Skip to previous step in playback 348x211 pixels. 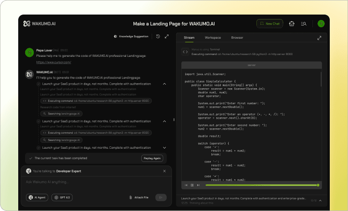click(186, 185)
